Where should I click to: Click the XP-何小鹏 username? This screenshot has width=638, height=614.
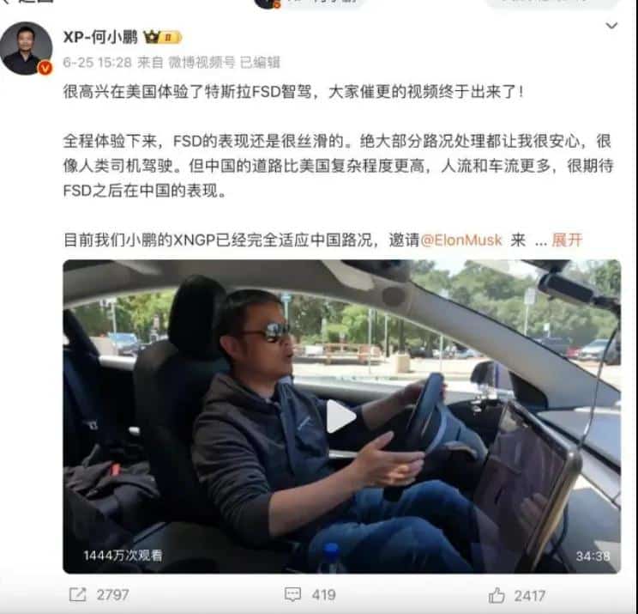[100, 37]
